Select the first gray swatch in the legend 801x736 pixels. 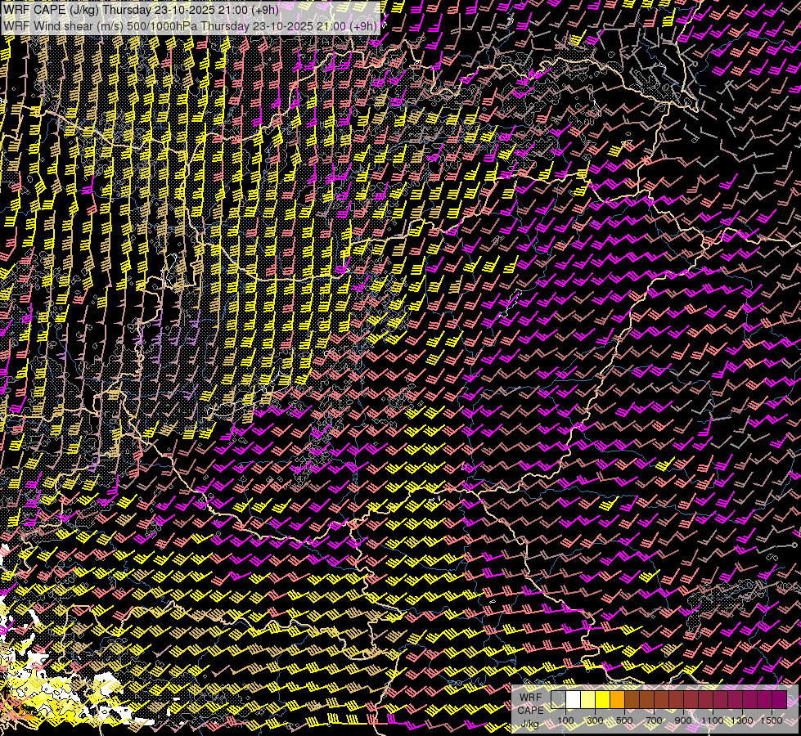tap(558, 700)
